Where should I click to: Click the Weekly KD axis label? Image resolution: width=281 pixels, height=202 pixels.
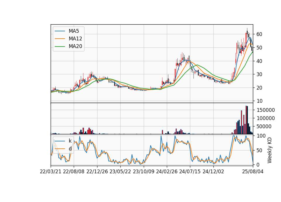(269, 150)
